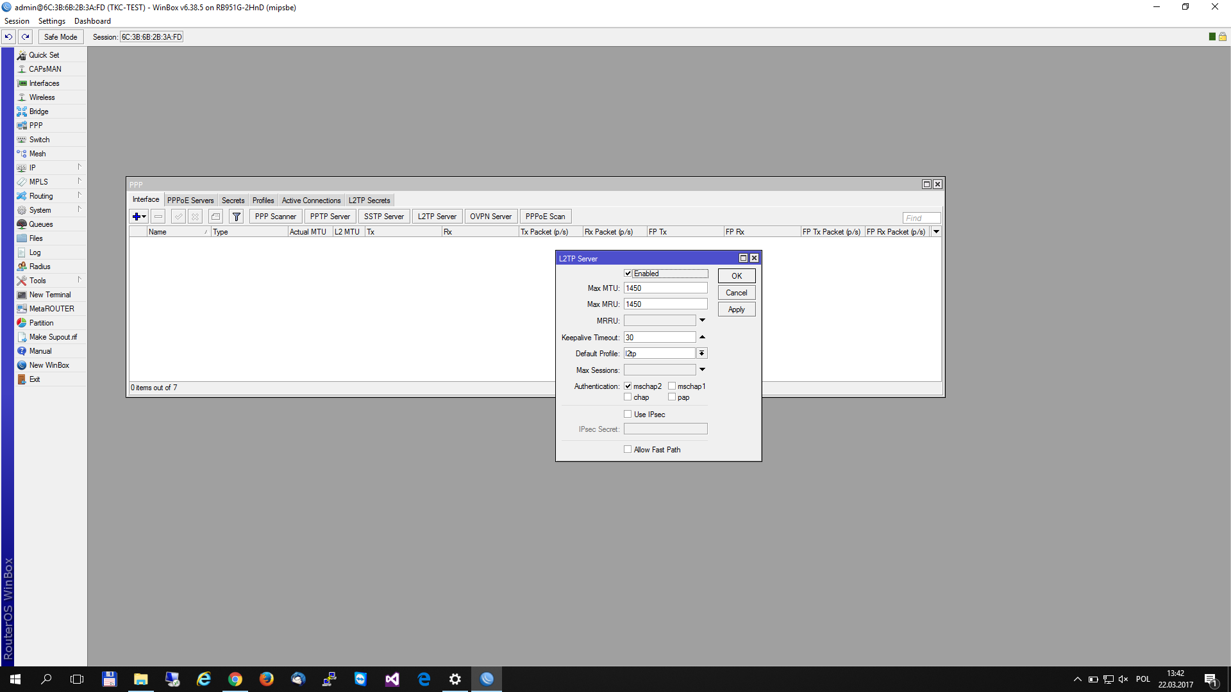Click the comment icon in PPP toolbar
Screen dimensions: 1231x692
pyautogui.click(x=216, y=217)
